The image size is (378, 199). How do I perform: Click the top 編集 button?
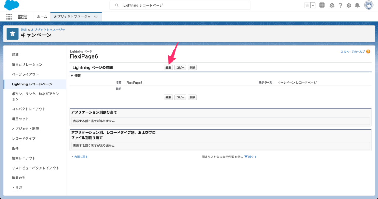pos(168,67)
